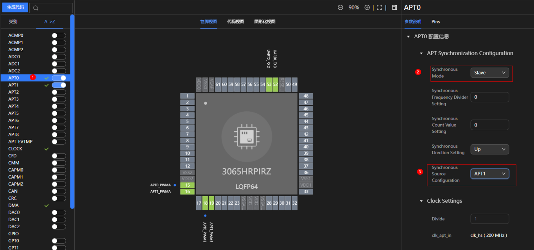Turn on the CAN toggle
Image resolution: width=534 pixels, height=250 pixels.
[59, 191]
